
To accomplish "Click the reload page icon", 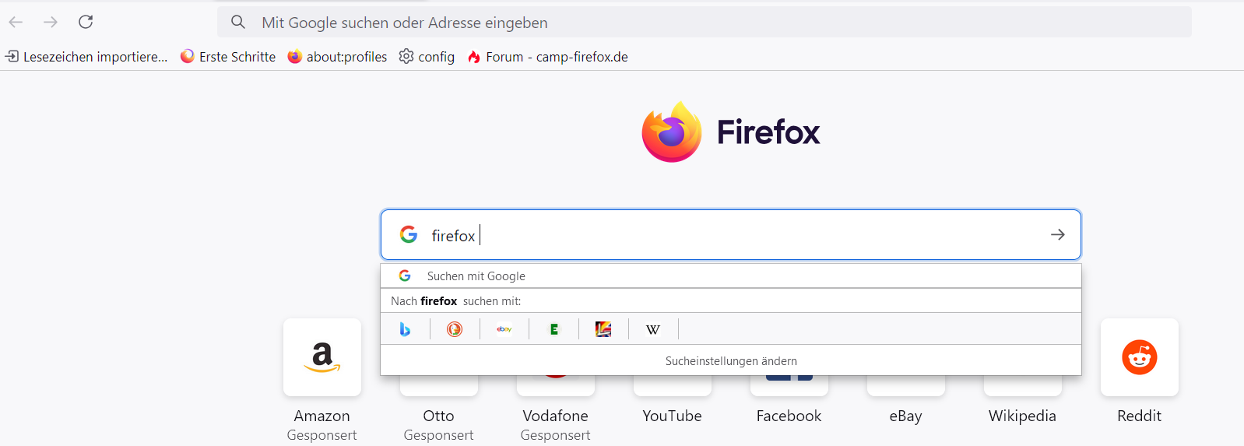I will click(86, 22).
